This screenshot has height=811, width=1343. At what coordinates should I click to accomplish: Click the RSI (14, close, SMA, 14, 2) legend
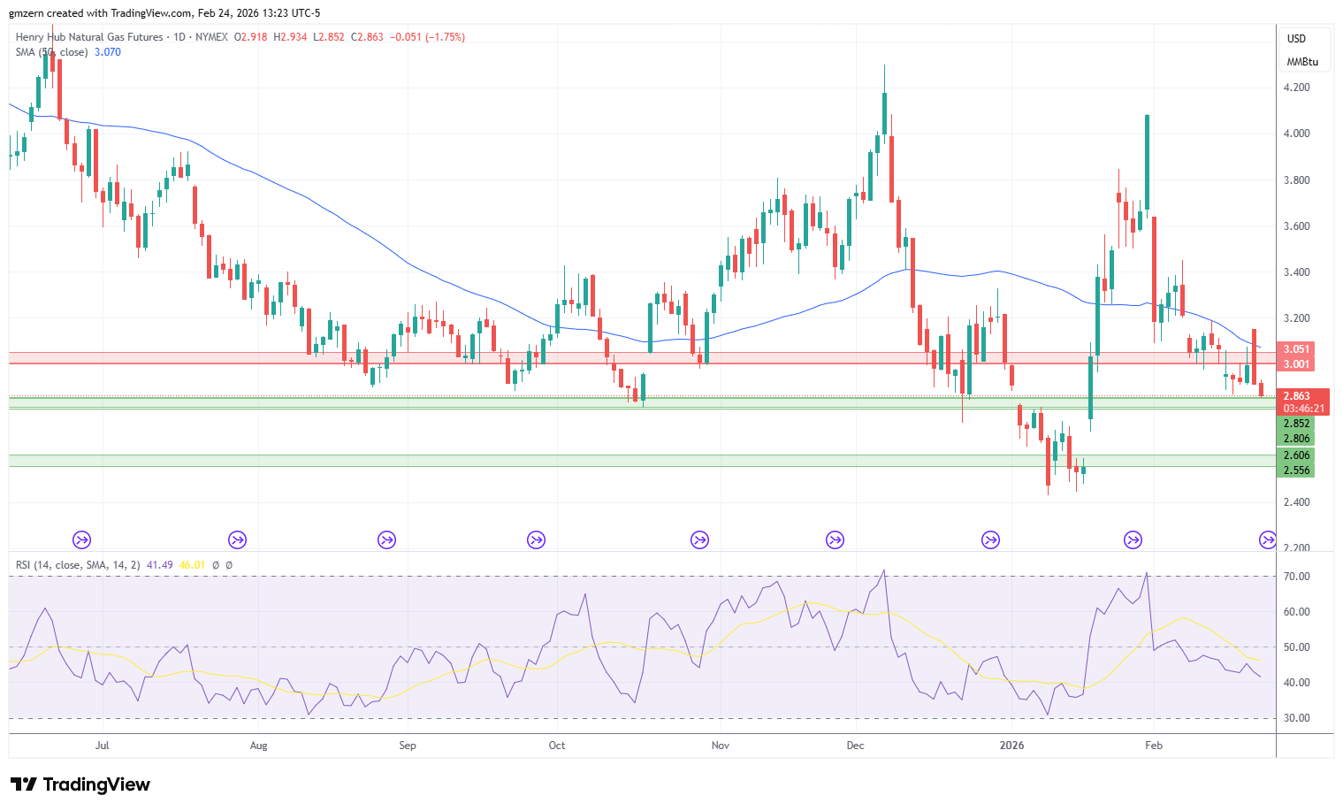coord(78,565)
